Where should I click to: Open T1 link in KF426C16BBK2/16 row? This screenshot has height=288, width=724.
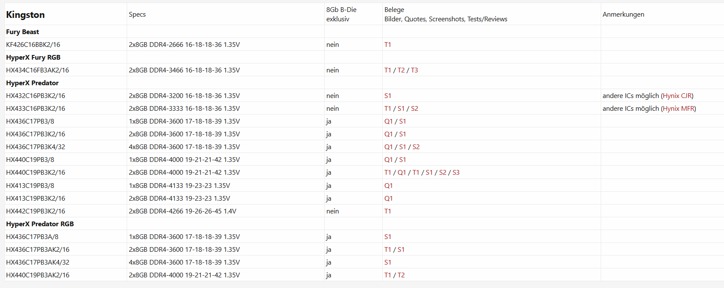[x=387, y=45]
